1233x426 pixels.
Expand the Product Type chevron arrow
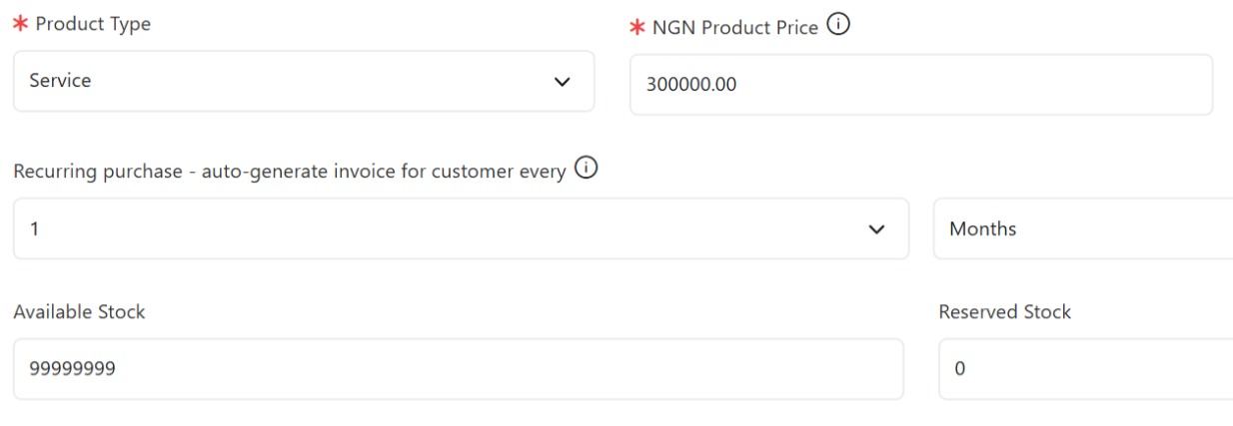coord(562,82)
